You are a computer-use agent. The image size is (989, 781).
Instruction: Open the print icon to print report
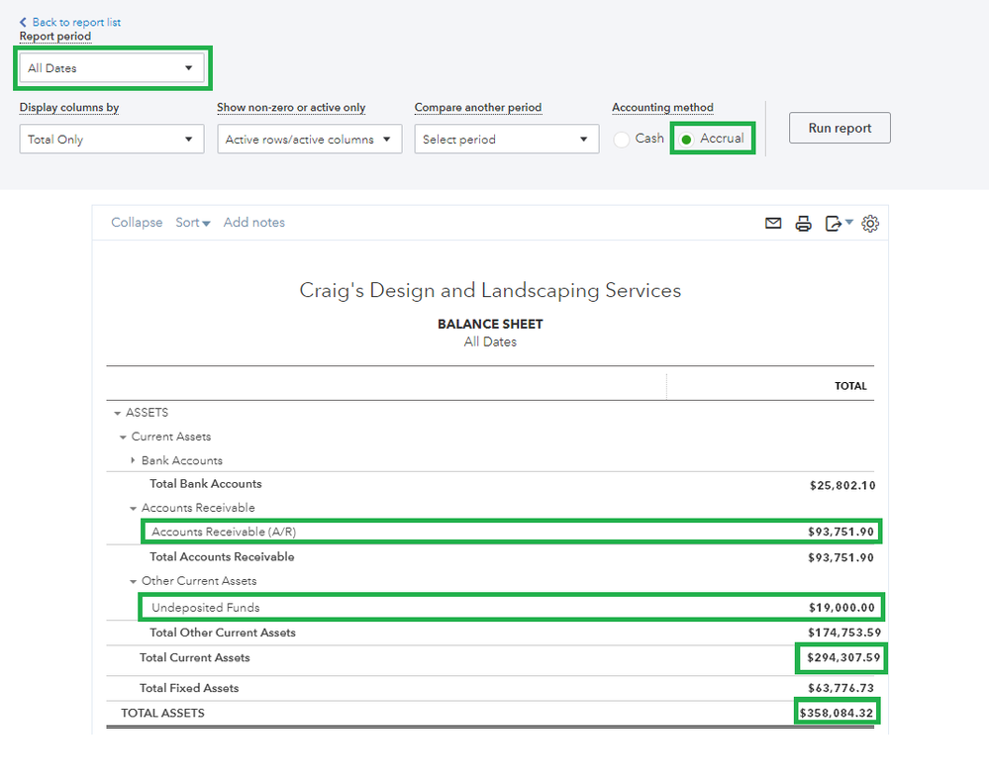coord(803,223)
